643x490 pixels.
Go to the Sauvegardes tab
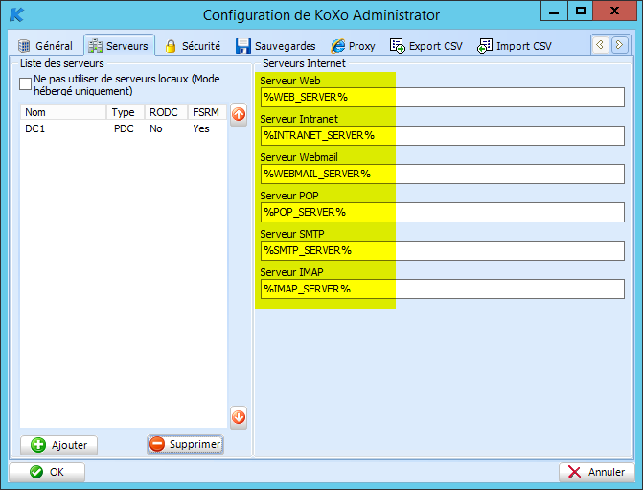(276, 46)
